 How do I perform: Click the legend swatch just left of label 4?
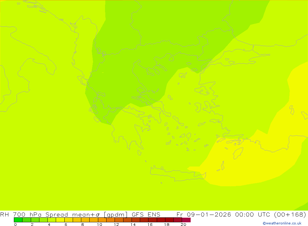pos(43,220)
